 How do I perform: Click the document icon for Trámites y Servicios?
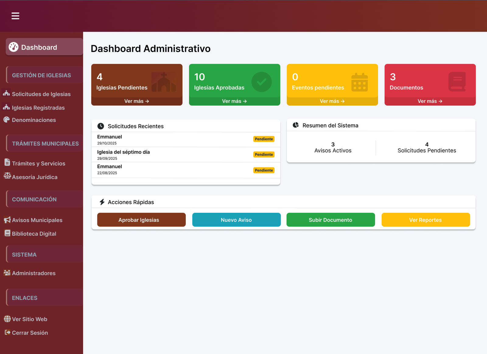click(x=7, y=162)
